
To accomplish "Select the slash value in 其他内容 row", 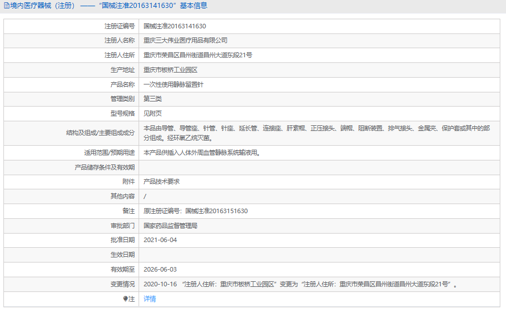I will point(145,196).
